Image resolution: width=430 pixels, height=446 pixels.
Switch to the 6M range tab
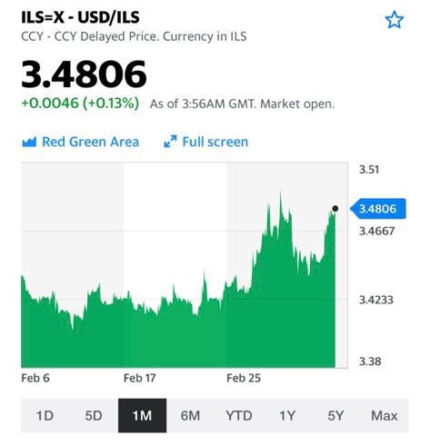[x=190, y=415]
